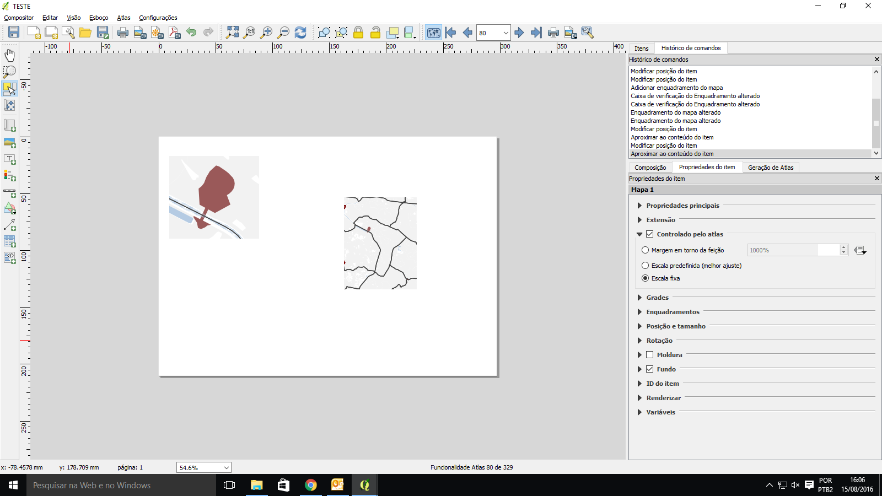
Task: Export composition as PDF
Action: pyautogui.click(x=174, y=33)
